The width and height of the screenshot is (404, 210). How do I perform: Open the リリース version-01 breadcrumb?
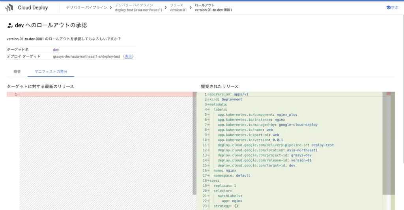(x=178, y=7)
